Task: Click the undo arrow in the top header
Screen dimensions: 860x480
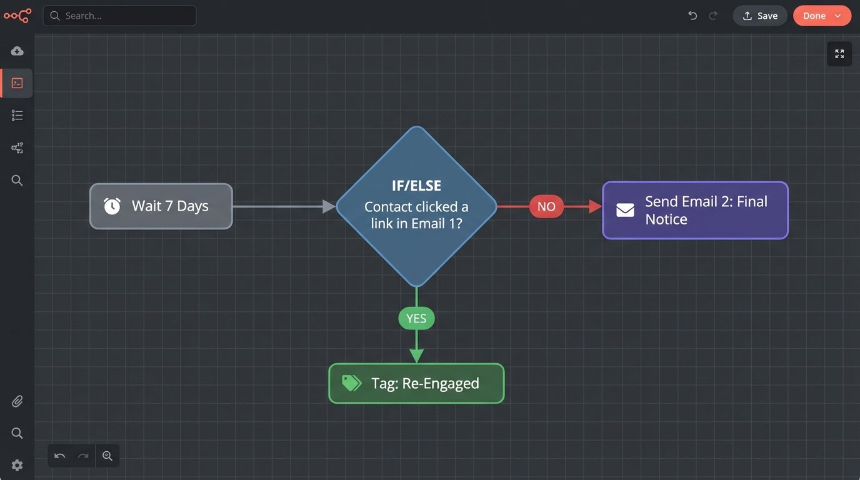Action: coord(692,16)
